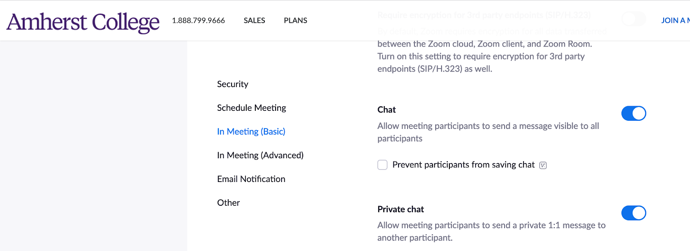Click the bold Chat setting heading
Viewport: 690px width, 251px height.
pos(386,110)
